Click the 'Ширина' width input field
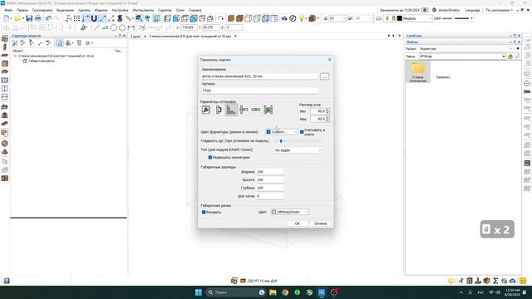 [269, 172]
